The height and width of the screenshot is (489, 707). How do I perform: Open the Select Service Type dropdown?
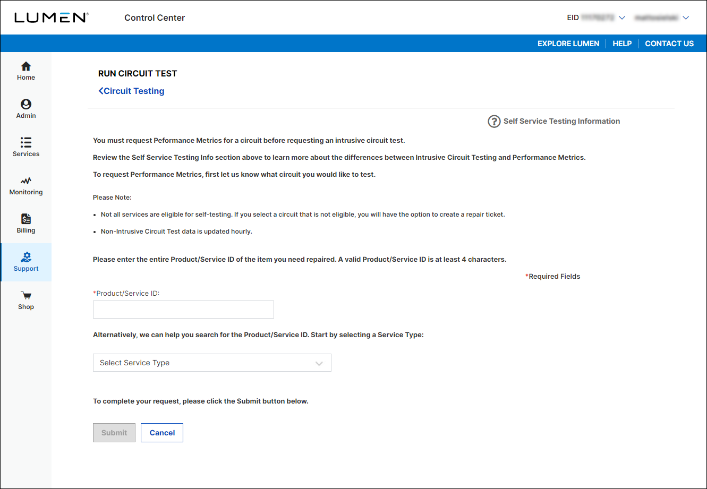[x=212, y=363]
